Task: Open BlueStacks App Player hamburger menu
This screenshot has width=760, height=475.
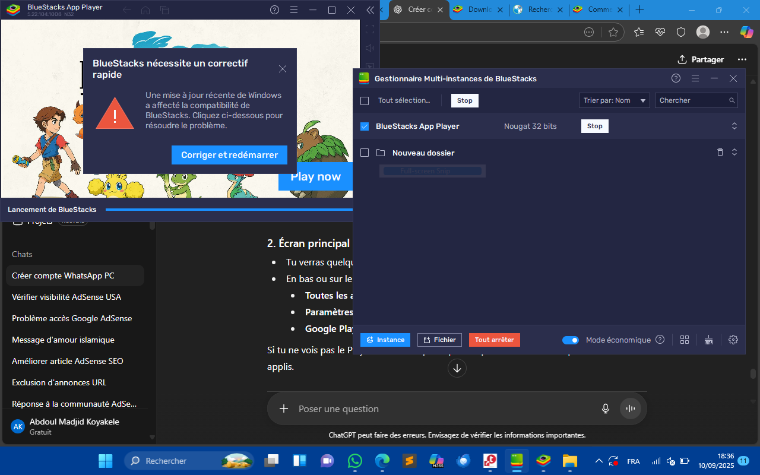Action: 293,10
